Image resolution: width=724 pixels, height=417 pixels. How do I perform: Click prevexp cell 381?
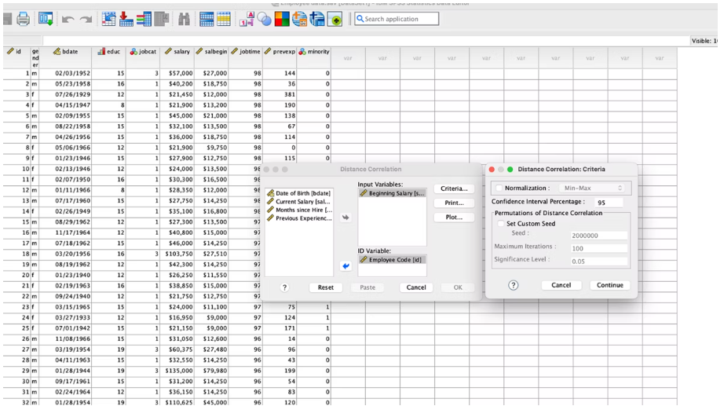click(280, 95)
